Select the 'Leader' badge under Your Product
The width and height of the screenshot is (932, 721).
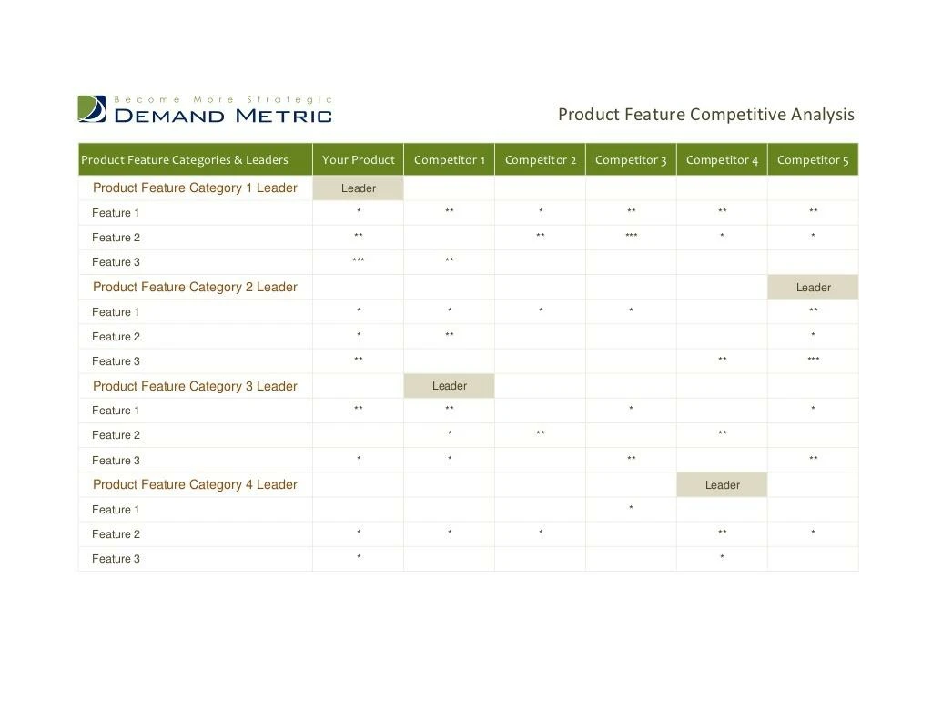point(358,188)
